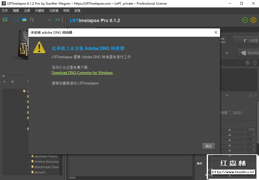
Task: Start preview playback with play button
Action: (x=5, y=82)
